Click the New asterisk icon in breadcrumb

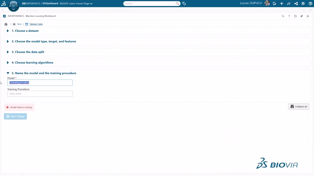pos(14,24)
